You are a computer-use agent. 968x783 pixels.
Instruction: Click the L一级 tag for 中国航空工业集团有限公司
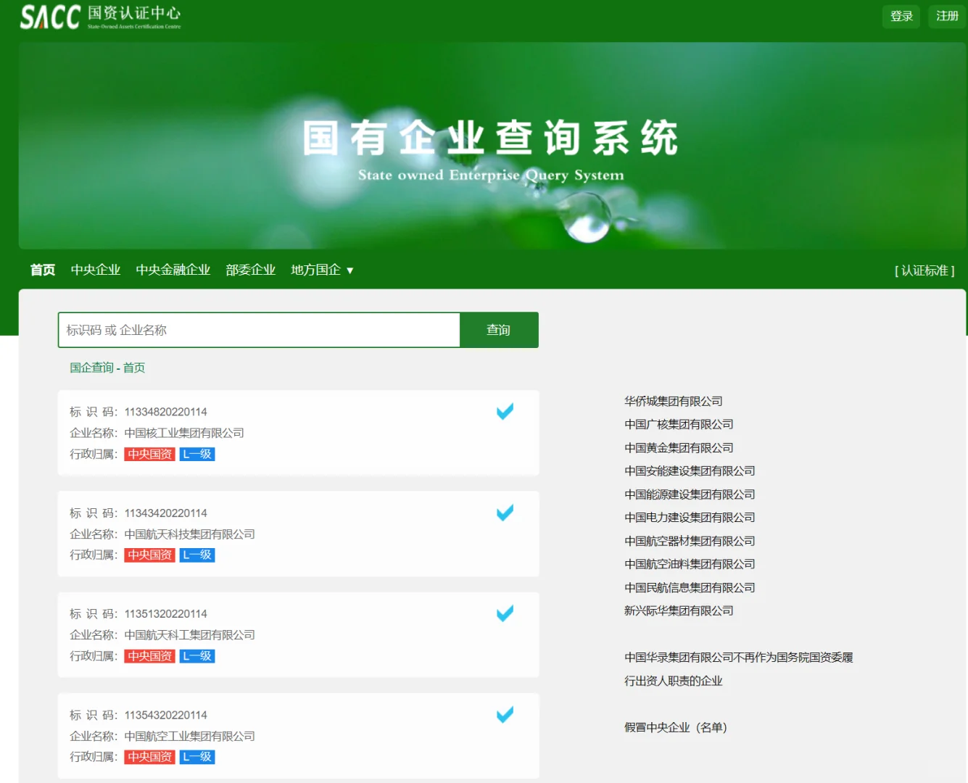pyautogui.click(x=197, y=757)
